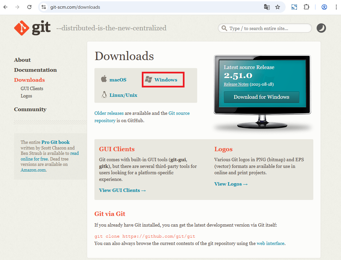Click the translate page icon

[x=267, y=7]
